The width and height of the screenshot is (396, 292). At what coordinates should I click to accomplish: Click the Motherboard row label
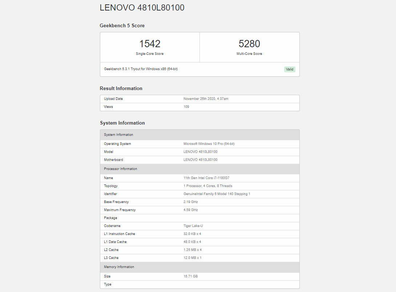(114, 160)
